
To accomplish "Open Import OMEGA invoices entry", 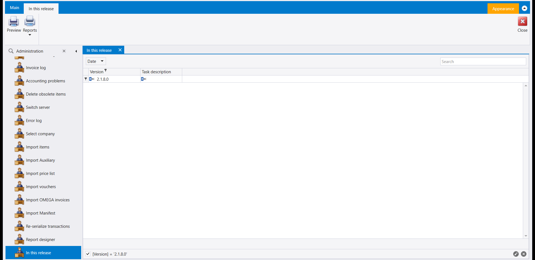I will tap(43, 200).
